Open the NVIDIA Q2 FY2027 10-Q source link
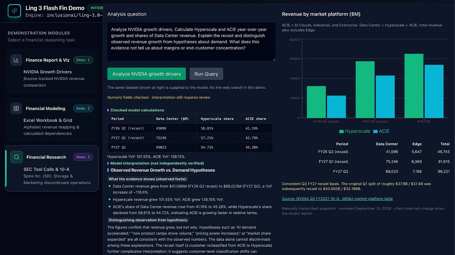The image size is (455, 255). coord(337,199)
